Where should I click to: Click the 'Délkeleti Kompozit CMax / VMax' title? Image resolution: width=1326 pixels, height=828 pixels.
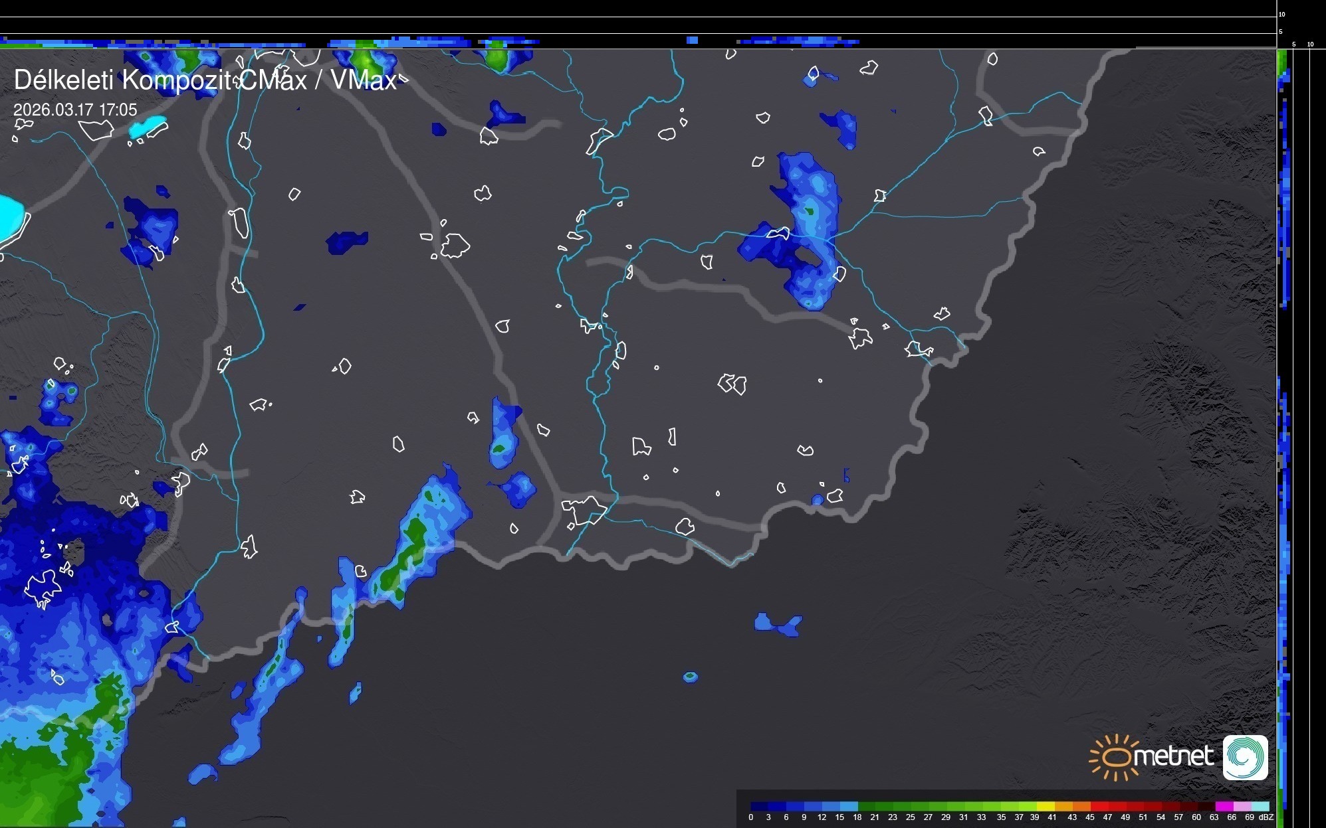coord(205,80)
